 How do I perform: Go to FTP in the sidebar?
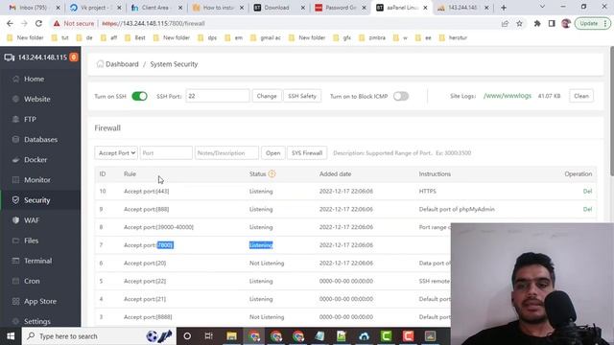coord(30,119)
